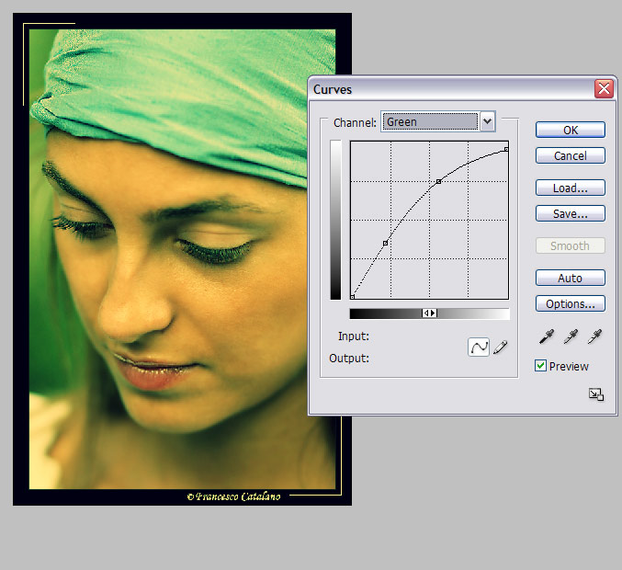Open the Options... dialog
Screen dimensions: 622x570
(570, 304)
